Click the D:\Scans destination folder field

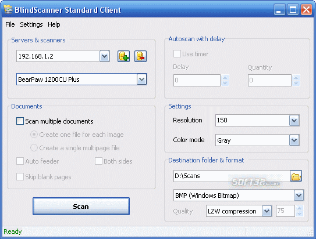(232, 176)
